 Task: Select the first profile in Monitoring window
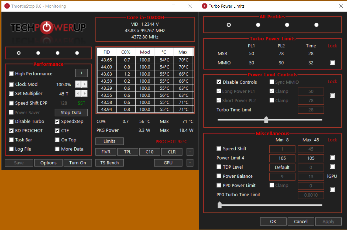[x=19, y=53]
